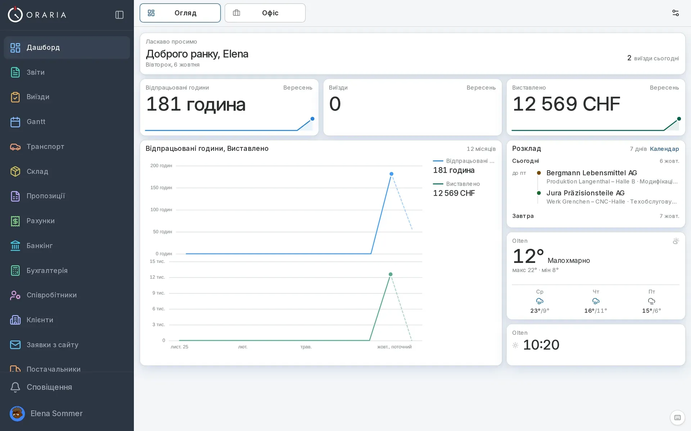This screenshot has width=691, height=431.
Task: Click the Ср forecast 23°/9°
Action: pyautogui.click(x=539, y=302)
